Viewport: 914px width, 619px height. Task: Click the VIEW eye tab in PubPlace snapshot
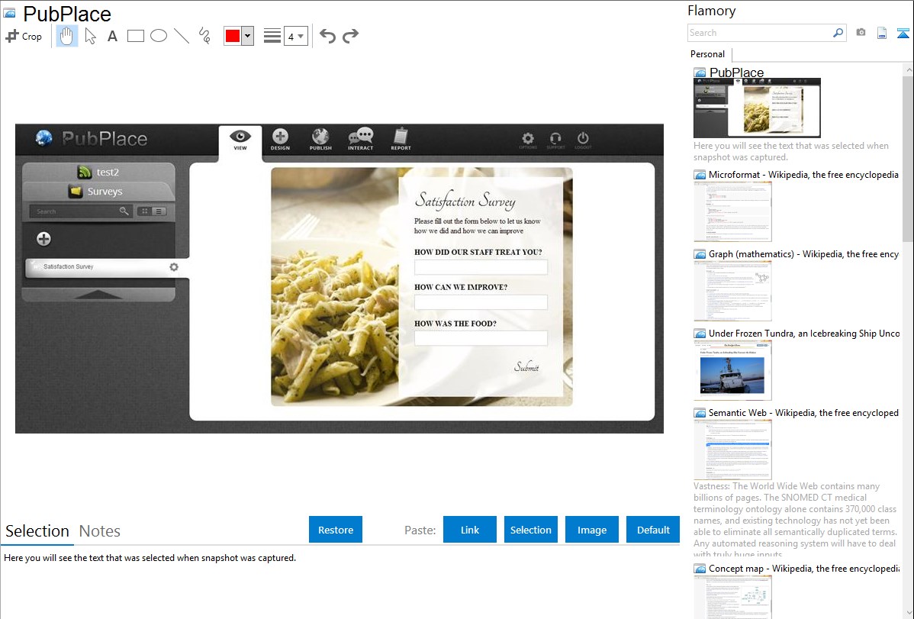pyautogui.click(x=240, y=140)
